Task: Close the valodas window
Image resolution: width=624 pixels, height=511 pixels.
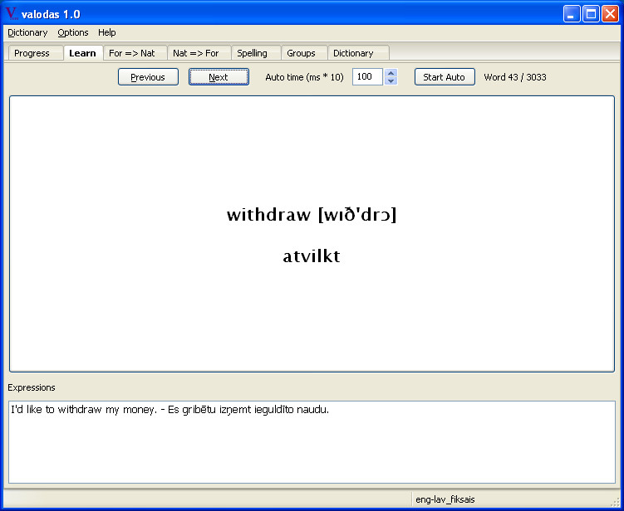Action: (610, 14)
